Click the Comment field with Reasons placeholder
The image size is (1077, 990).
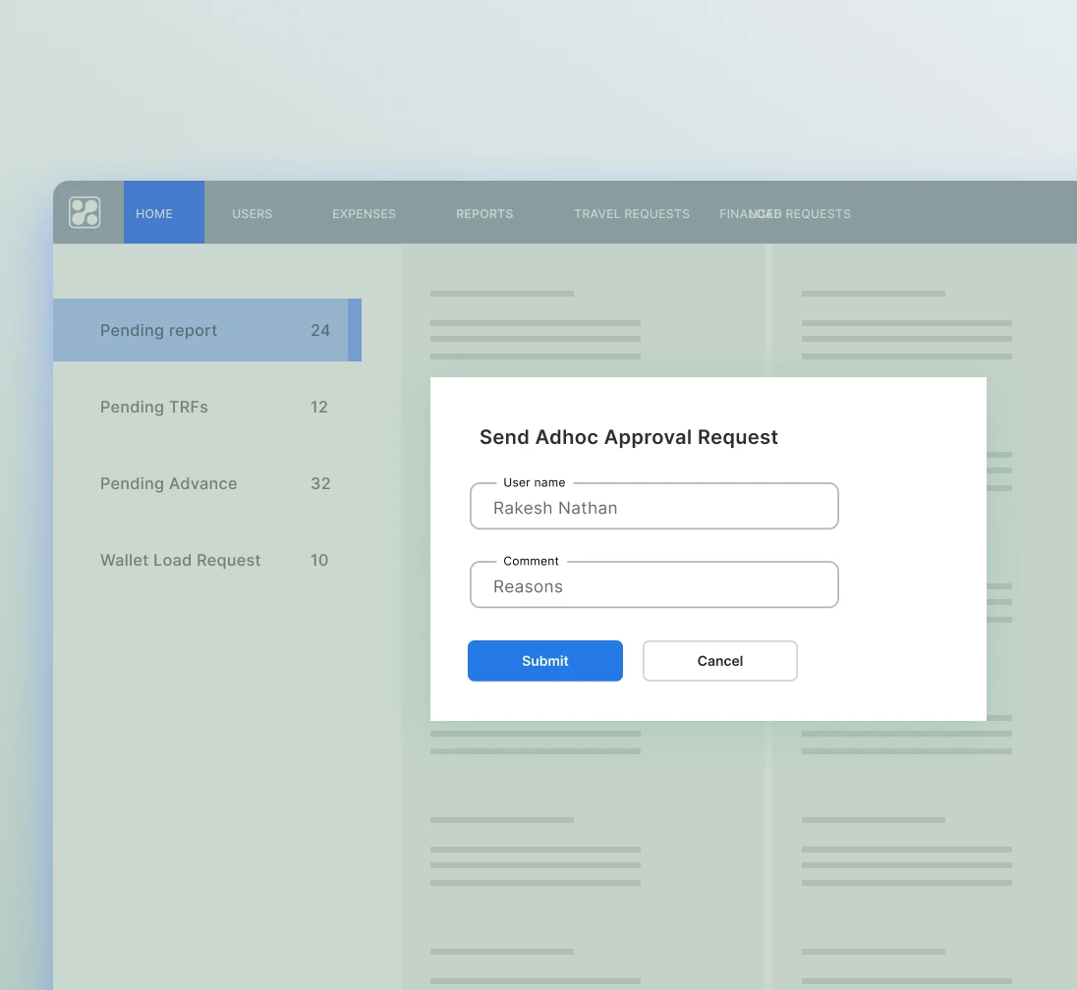tap(653, 584)
